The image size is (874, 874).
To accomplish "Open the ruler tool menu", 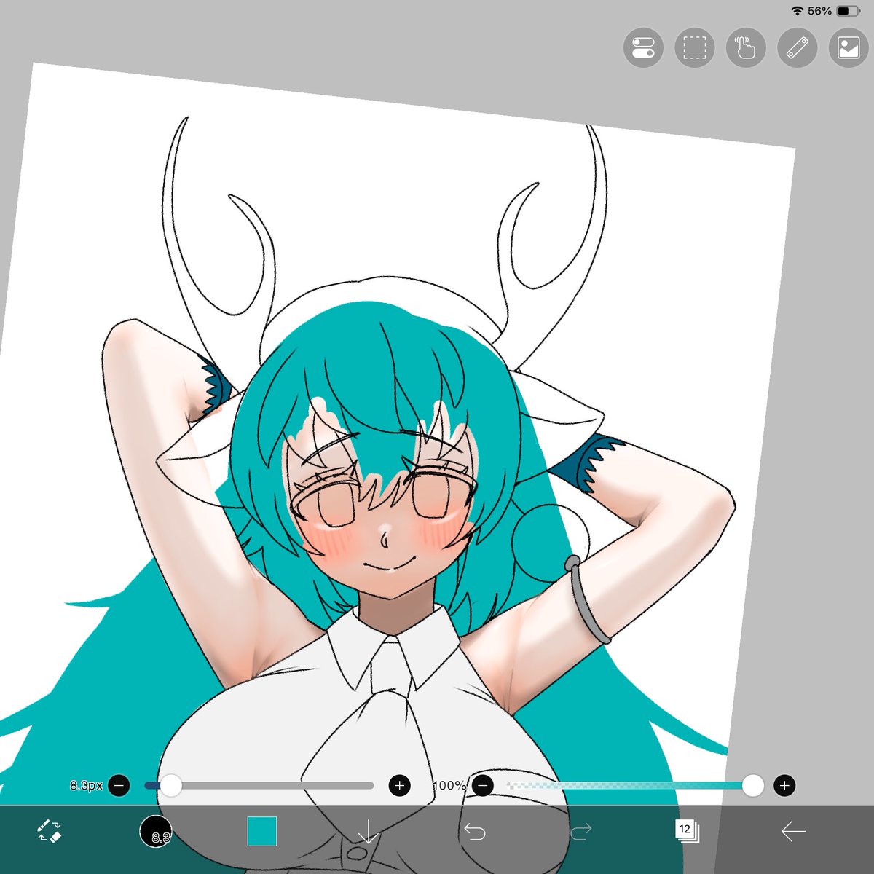I will click(x=798, y=49).
